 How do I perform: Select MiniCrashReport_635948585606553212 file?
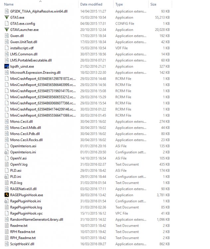click(43, 97)
